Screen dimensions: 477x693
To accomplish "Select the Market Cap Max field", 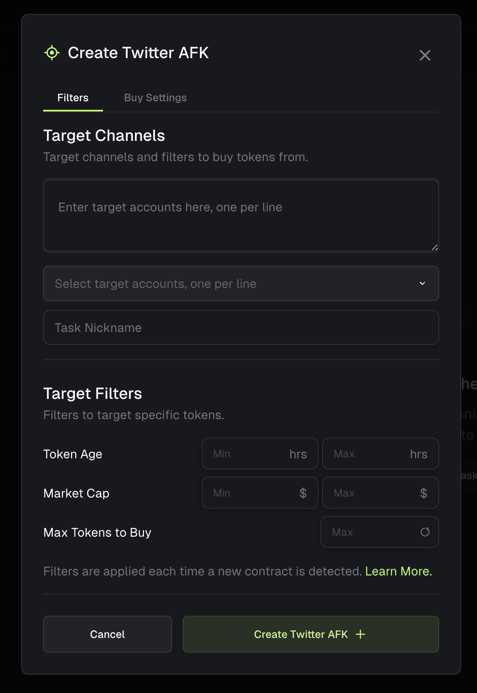I will tap(370, 493).
